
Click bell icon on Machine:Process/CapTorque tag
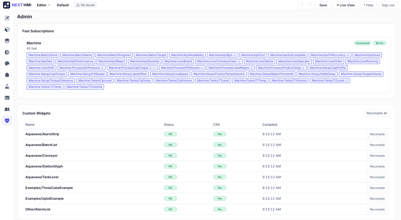point(151,68)
